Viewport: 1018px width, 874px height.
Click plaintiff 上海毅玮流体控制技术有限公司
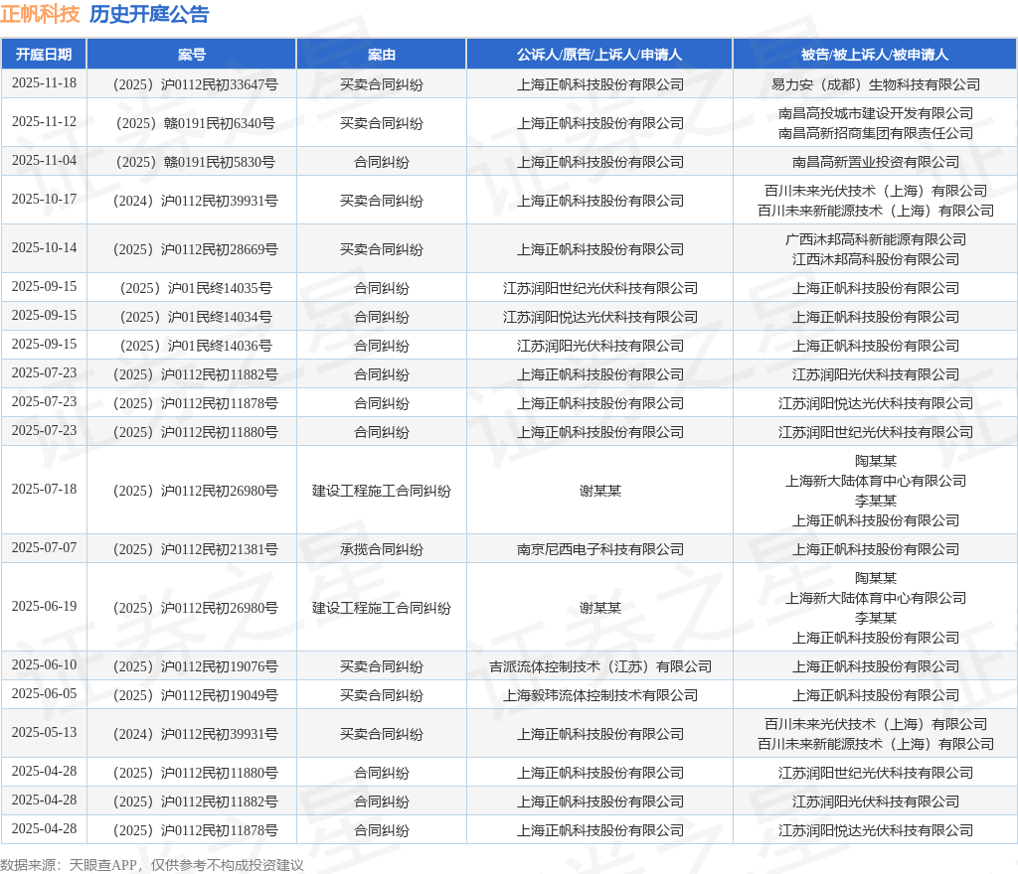pos(599,695)
